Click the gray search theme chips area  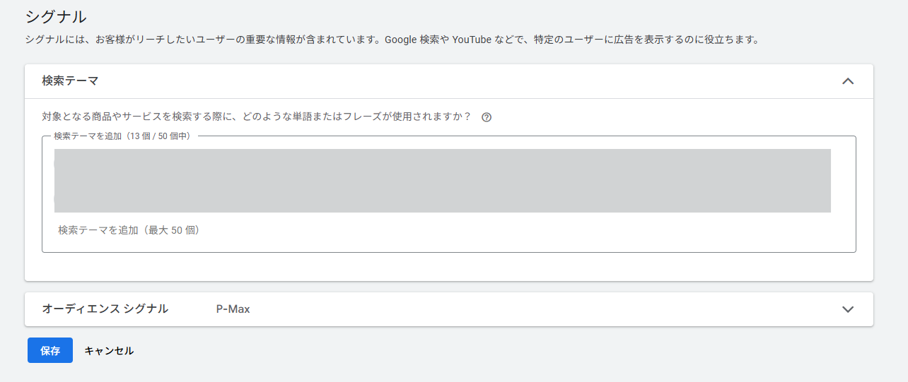pyautogui.click(x=442, y=181)
